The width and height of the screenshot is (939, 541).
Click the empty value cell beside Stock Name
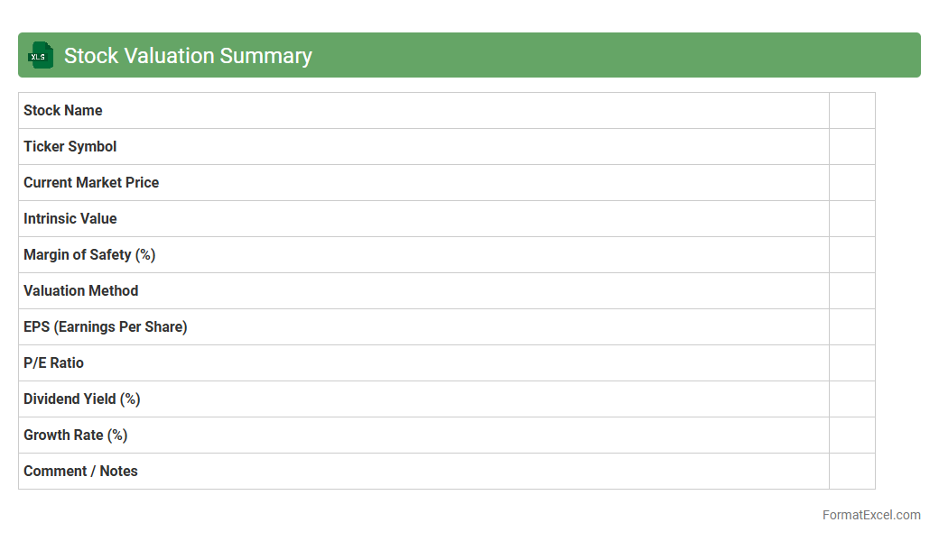tap(851, 110)
